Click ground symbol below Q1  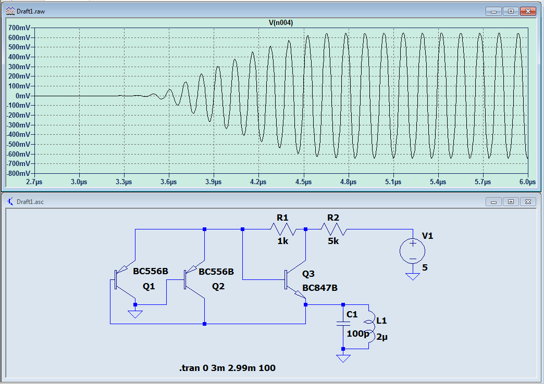(135, 314)
